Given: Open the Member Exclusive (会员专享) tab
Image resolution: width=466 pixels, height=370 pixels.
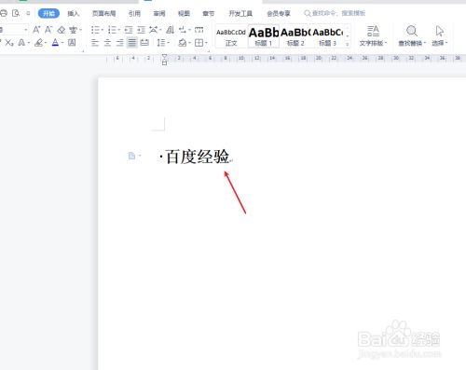Looking at the screenshot, I should 279,13.
